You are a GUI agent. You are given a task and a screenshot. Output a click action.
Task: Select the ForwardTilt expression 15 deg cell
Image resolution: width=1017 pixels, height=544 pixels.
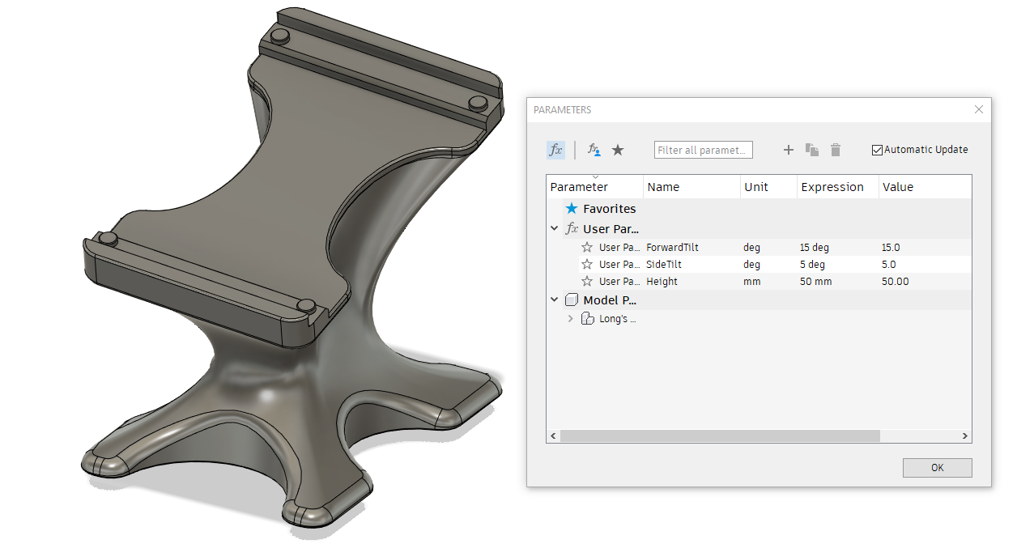815,248
